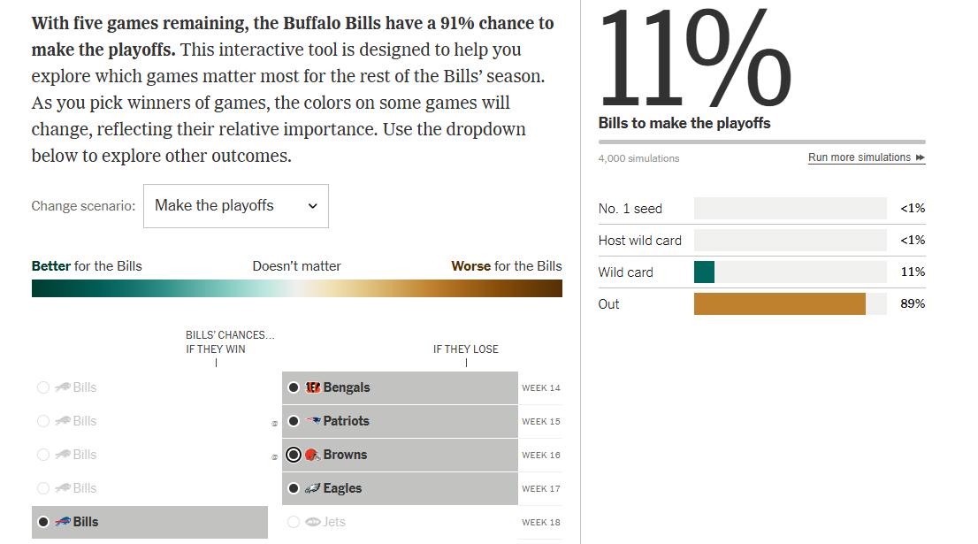Screen dimensions: 978x544
Task: Choose the Bills radio button for Week 16
Action: 43,455
